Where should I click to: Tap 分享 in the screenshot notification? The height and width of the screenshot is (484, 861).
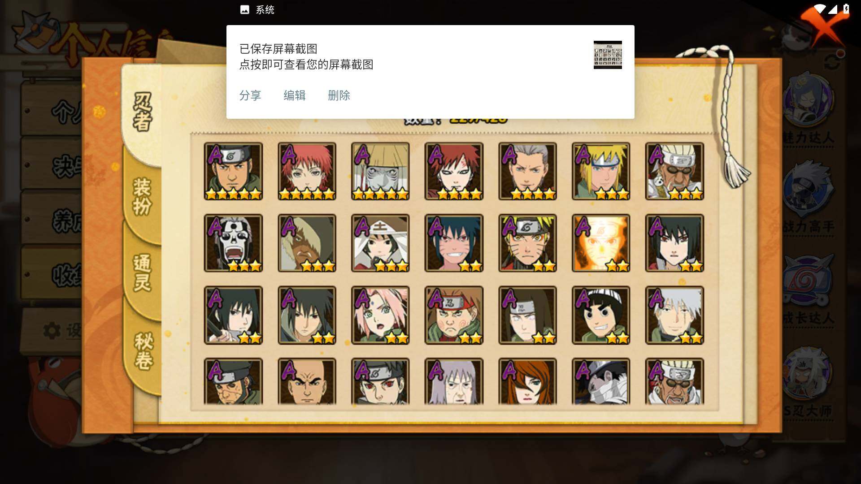point(250,95)
